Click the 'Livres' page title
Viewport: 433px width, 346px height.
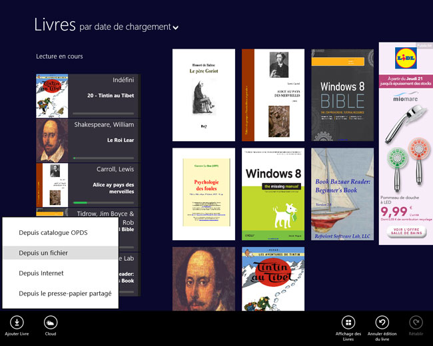point(55,25)
